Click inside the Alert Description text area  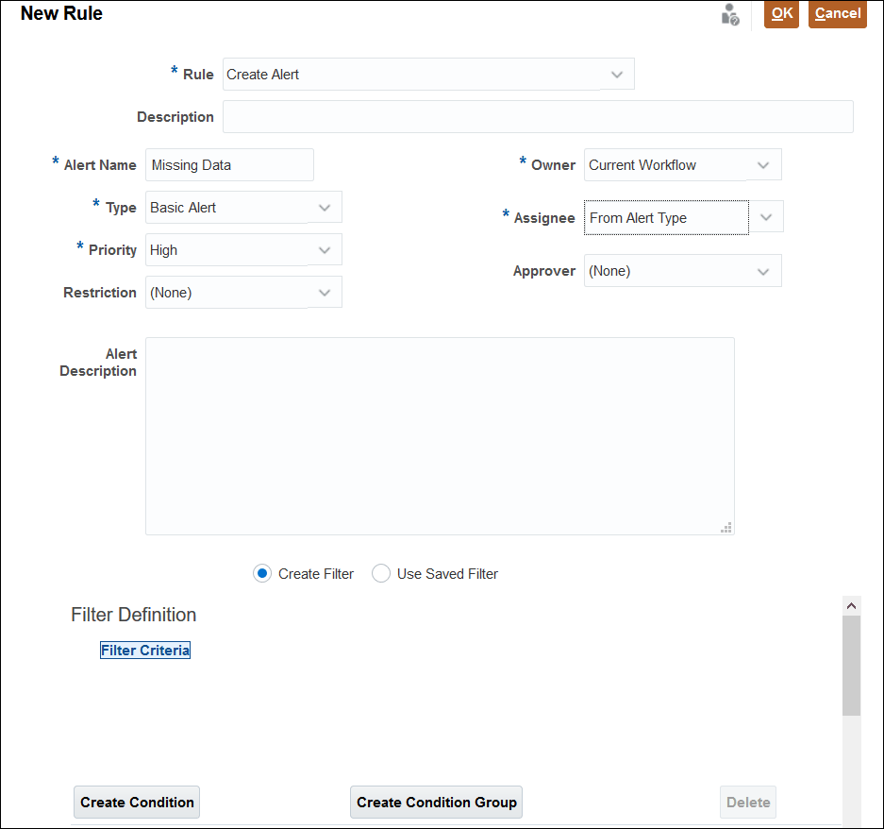[439, 435]
